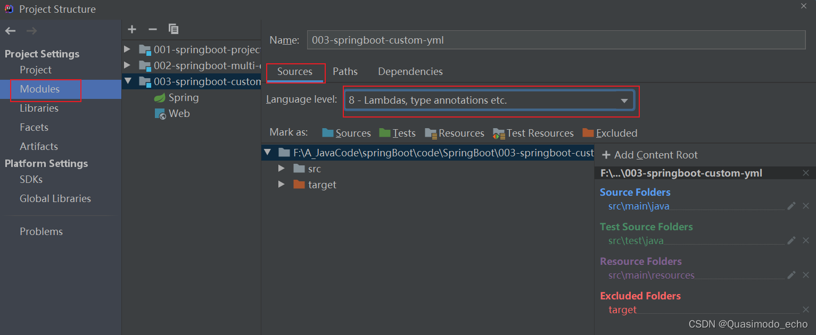Collapse the 003-springboot-custom module
Image resolution: width=816 pixels, height=335 pixels.
coord(127,81)
